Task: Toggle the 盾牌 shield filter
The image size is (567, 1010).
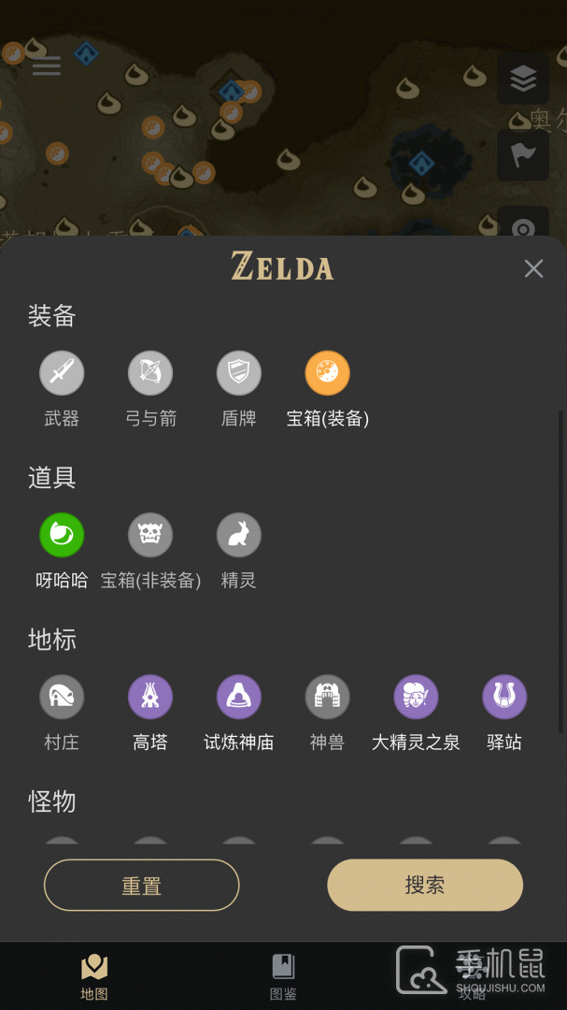Action: (239, 374)
